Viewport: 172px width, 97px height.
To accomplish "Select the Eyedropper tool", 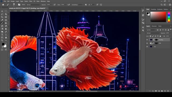I will (x=2, y=20).
